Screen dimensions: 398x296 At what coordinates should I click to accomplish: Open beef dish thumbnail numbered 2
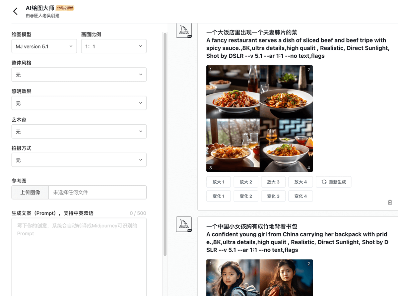tap(286, 92)
